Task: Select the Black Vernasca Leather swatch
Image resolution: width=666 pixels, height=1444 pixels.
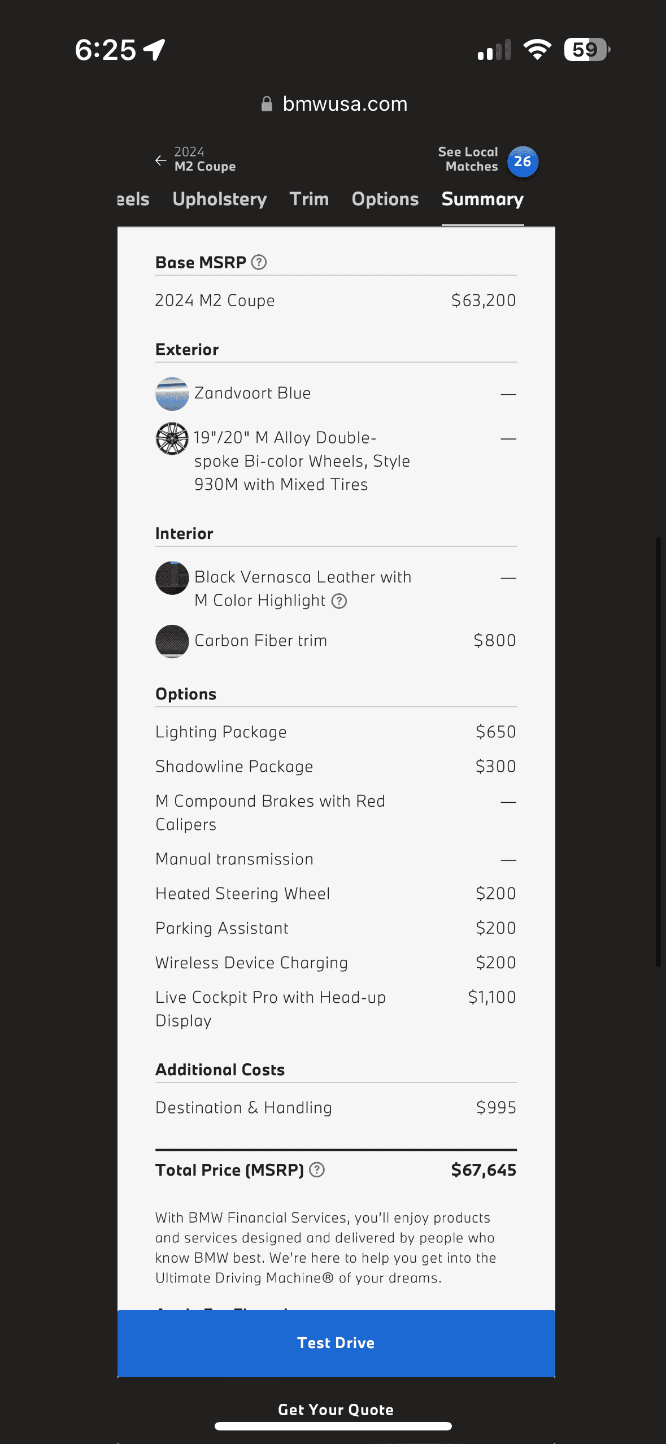Action: click(172, 577)
